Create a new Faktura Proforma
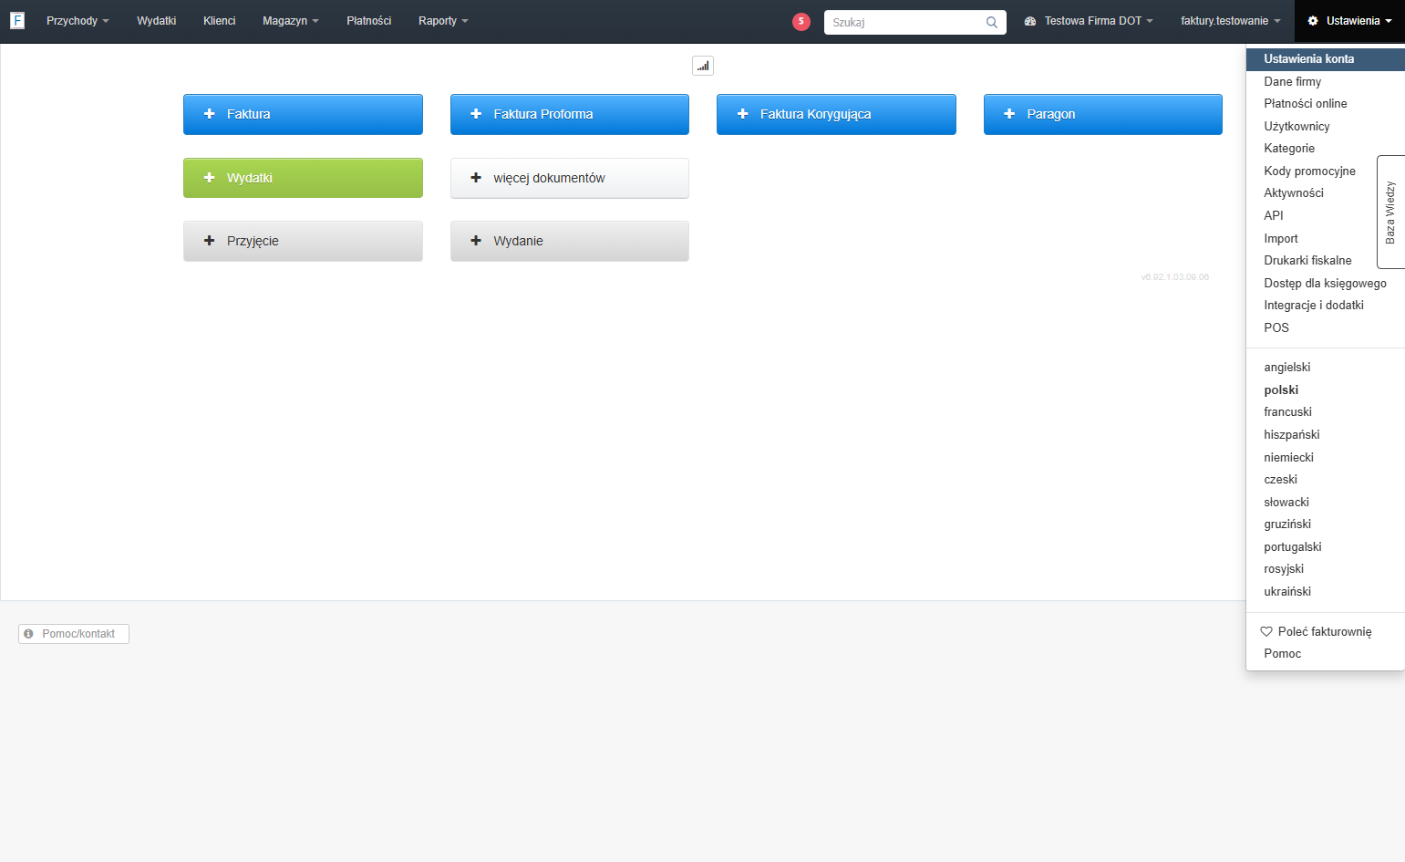 tap(570, 114)
